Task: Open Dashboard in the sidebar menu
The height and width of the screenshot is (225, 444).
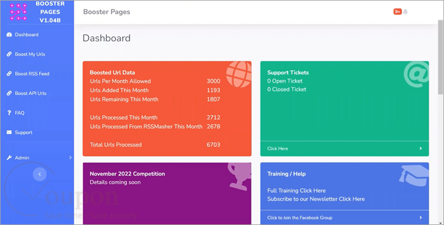Action: tap(27, 35)
